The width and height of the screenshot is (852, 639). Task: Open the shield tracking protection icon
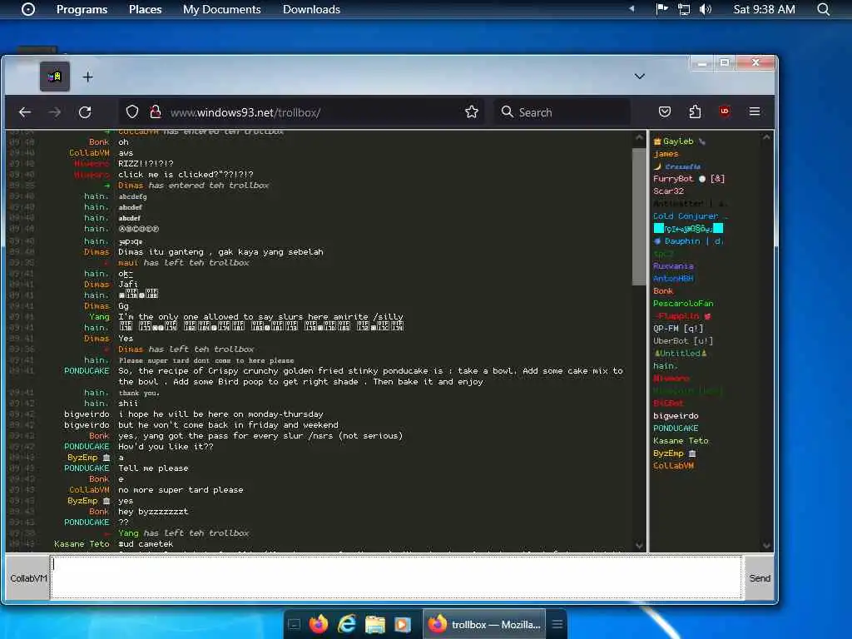[132, 112]
